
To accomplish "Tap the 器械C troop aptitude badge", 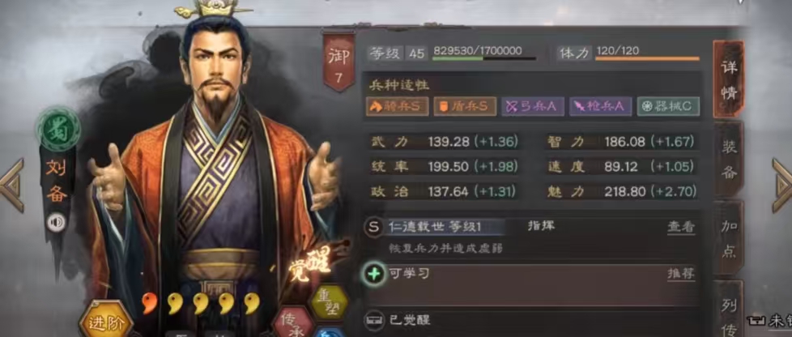I will [668, 107].
